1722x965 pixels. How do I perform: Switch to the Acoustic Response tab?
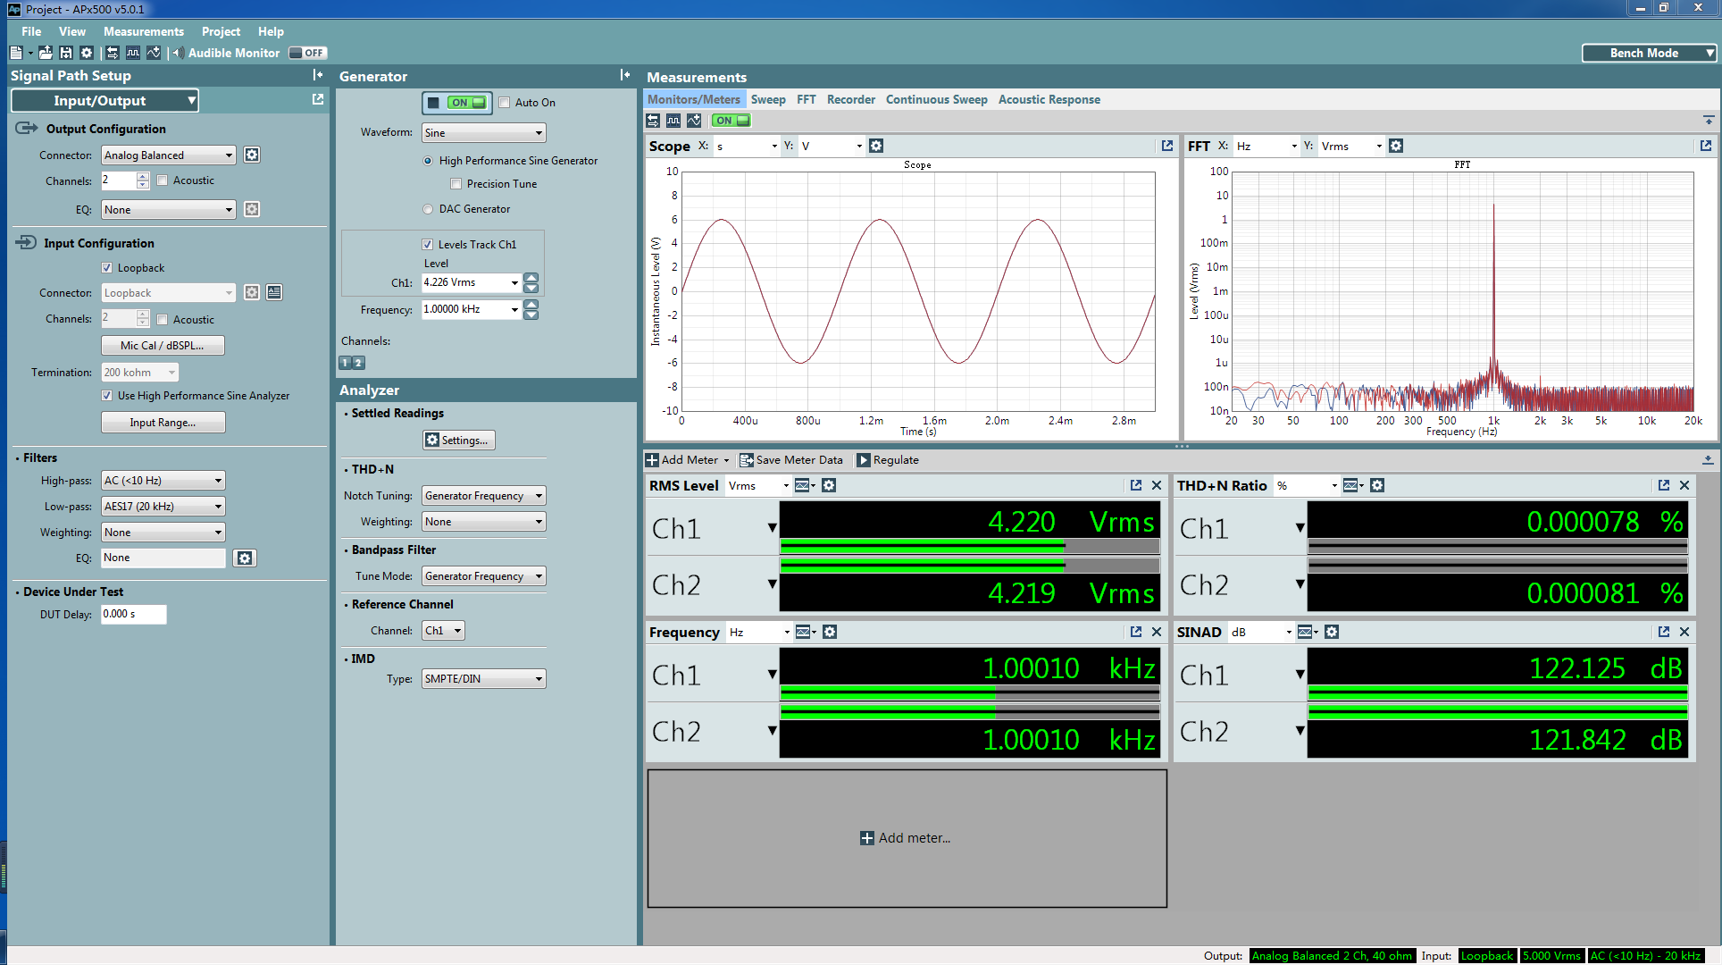[1049, 99]
